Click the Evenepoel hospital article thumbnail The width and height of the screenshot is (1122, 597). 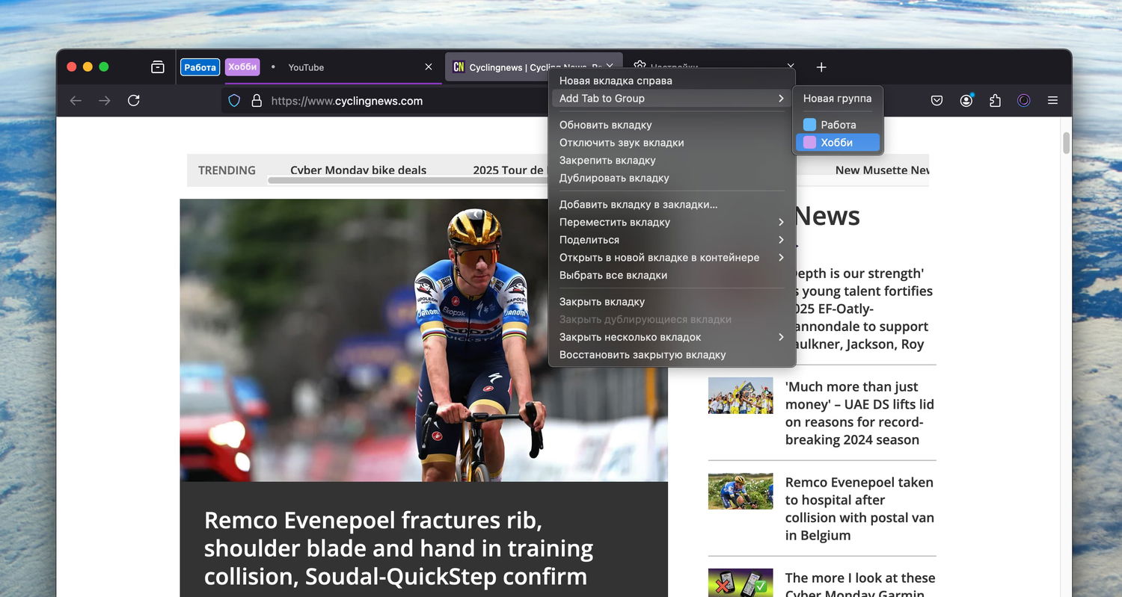(x=741, y=491)
